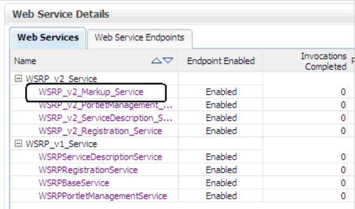Click Enabled status for WSRPRegistrationService
Viewport: 355px width, 209px height.
[x=221, y=170]
